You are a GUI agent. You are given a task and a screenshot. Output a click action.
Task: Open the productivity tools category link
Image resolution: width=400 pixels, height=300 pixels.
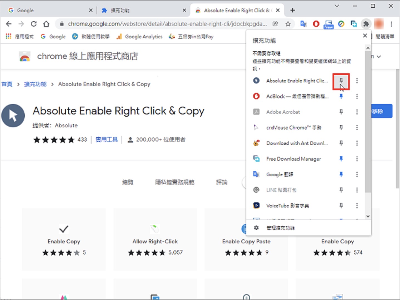[107, 139]
